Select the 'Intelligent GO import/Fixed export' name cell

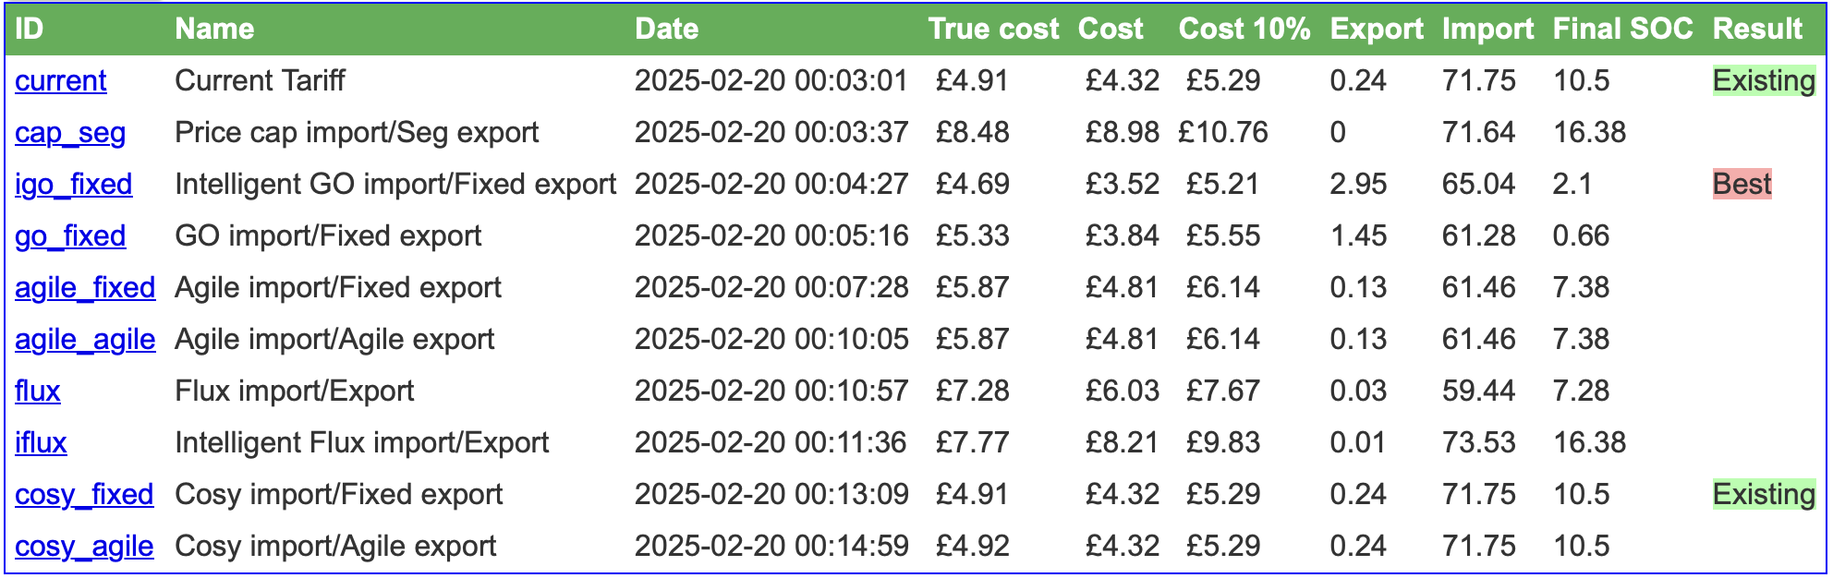[395, 185]
